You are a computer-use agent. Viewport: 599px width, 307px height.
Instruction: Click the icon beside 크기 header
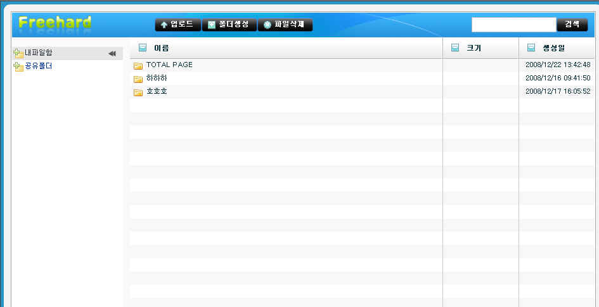coord(455,47)
